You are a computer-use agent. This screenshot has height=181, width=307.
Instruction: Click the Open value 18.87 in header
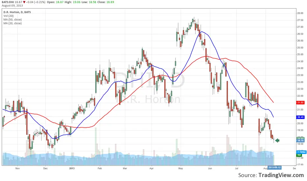[x=60, y=2]
